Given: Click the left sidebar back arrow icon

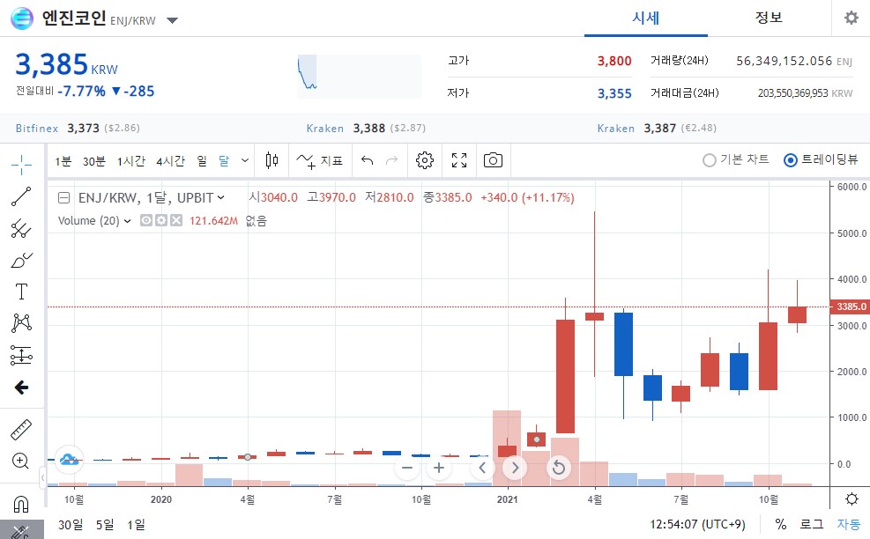Looking at the screenshot, I should [21, 387].
